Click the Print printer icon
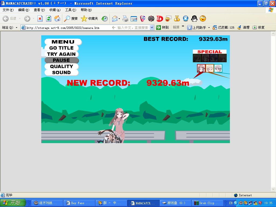This screenshot has height=207, width=276. pos(125,19)
